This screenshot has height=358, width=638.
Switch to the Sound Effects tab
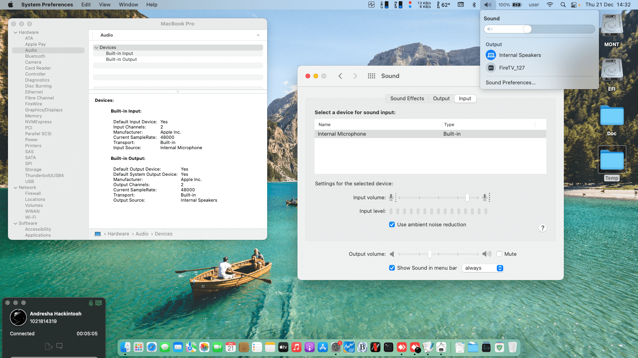[407, 99]
